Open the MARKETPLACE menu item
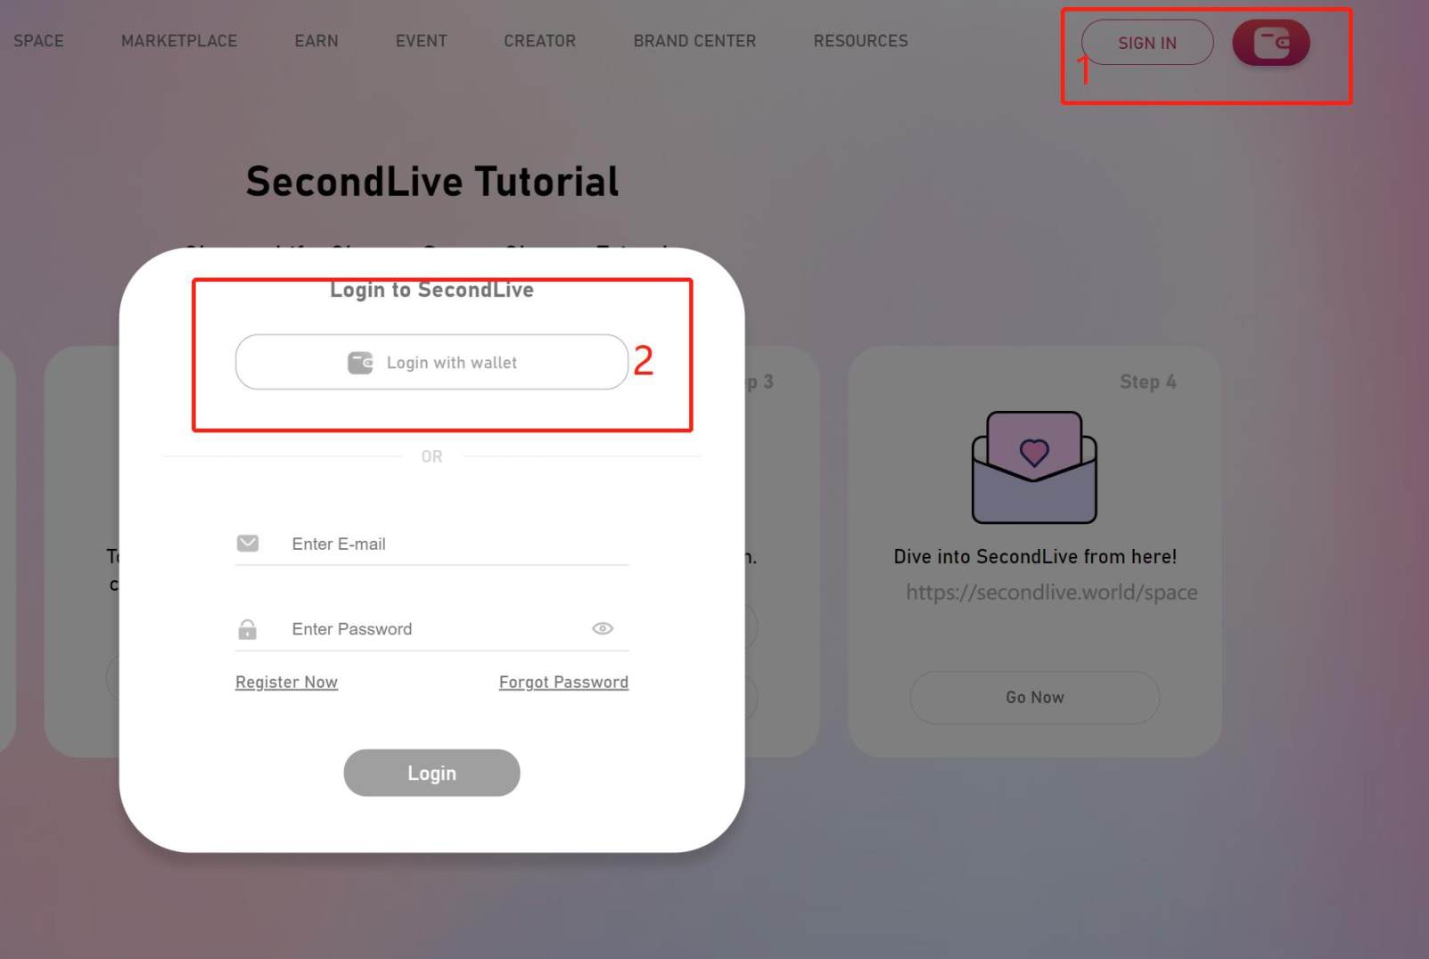This screenshot has width=1429, height=959. pos(179,41)
